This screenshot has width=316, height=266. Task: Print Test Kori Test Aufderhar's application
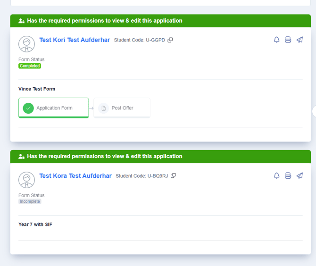point(288,40)
